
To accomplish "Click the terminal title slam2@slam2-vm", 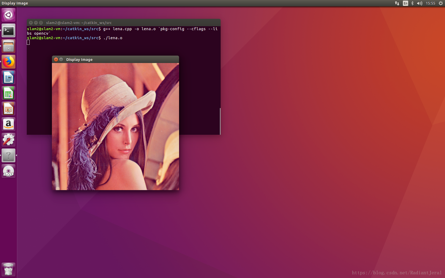I will [x=79, y=23].
